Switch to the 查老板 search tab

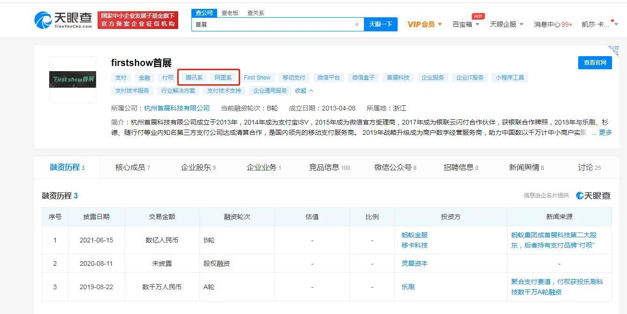click(230, 13)
